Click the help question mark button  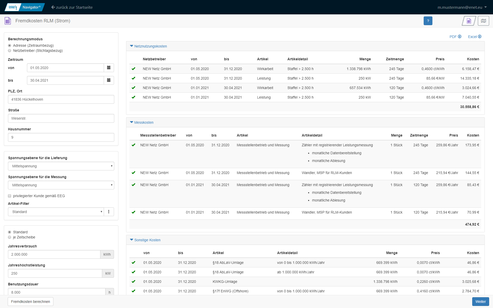click(428, 21)
